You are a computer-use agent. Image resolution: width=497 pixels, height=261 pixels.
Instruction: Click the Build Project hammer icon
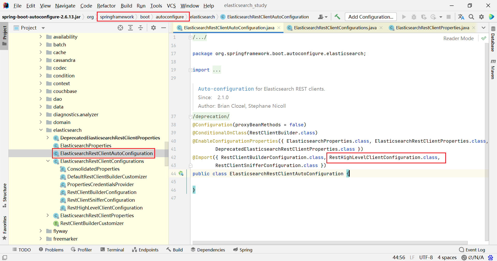[337, 17]
